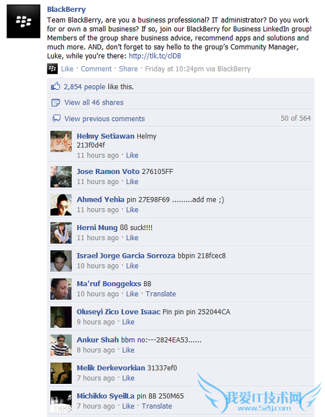Screen dimensions: 325x417
Task: Click the small BlackBerry icon beside Like
Action: [53, 69]
